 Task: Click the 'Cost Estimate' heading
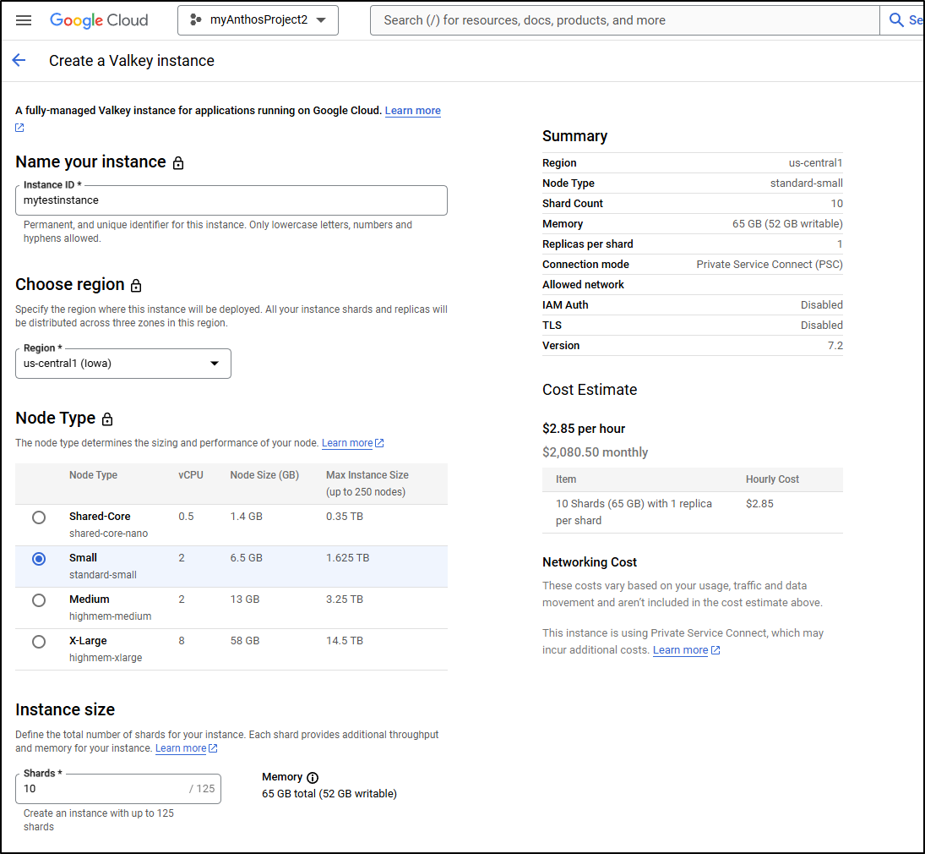click(590, 390)
